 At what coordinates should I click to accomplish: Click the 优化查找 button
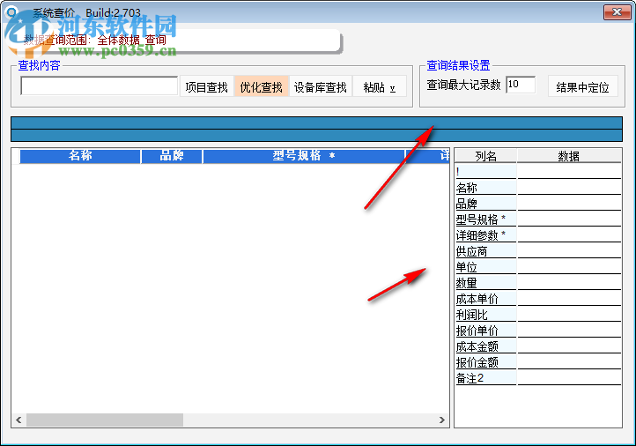[261, 86]
